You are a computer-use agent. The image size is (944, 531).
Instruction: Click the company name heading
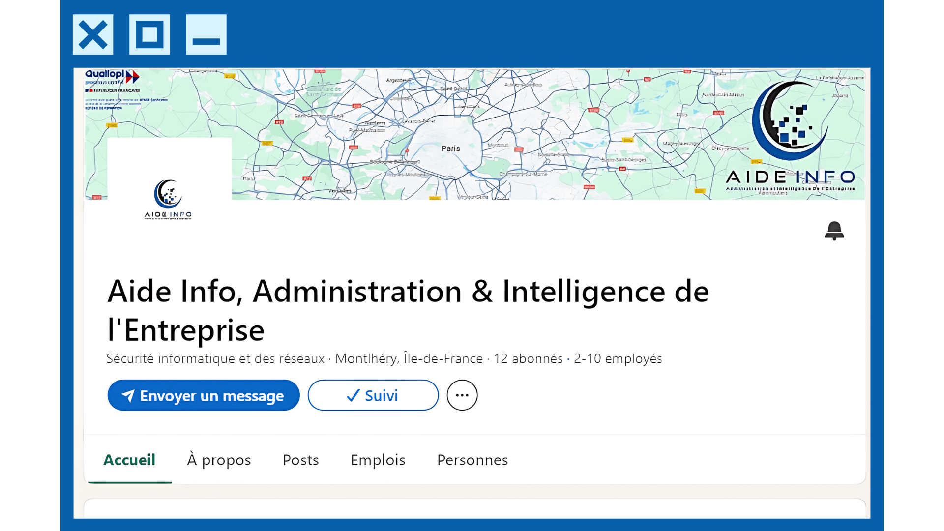[408, 310]
